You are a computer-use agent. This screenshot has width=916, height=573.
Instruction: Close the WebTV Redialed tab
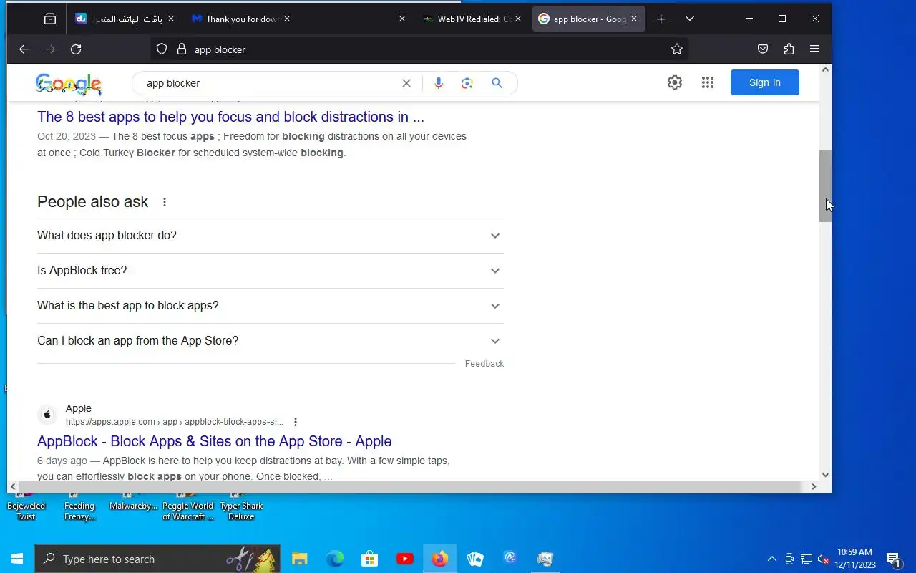click(x=518, y=19)
